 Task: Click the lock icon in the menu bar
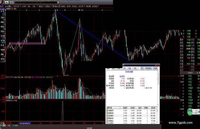click(59, 6)
